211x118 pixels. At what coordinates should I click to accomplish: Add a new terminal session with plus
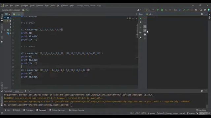pos(25,91)
